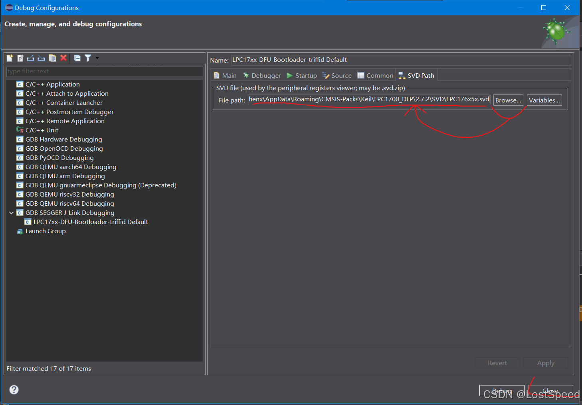The height and width of the screenshot is (405, 582).
Task: Switch to SVD Path tab
Action: (x=416, y=75)
